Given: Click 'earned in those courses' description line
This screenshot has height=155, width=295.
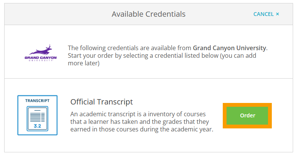Looking at the screenshot, I should pos(103,130).
